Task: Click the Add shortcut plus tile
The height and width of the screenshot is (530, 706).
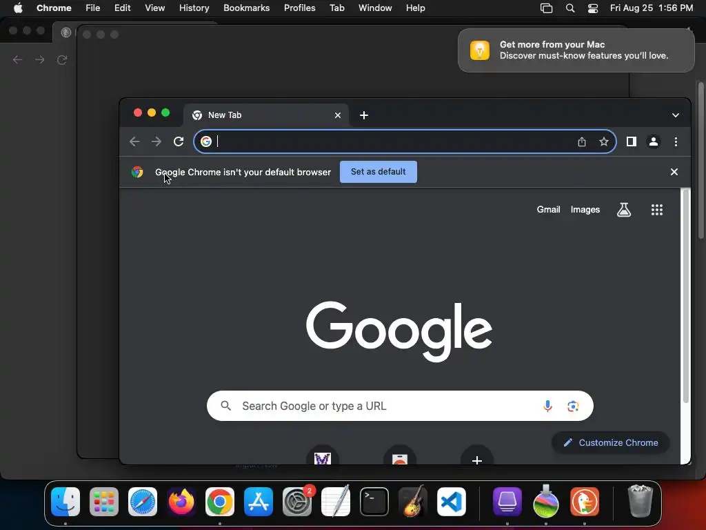Action: [x=477, y=456]
